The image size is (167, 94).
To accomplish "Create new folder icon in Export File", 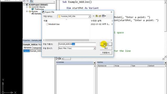I will [100, 16].
